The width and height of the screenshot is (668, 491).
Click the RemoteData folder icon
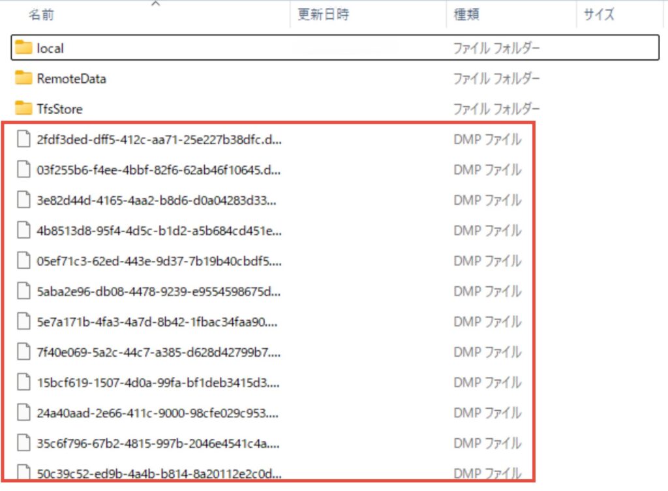pos(23,78)
